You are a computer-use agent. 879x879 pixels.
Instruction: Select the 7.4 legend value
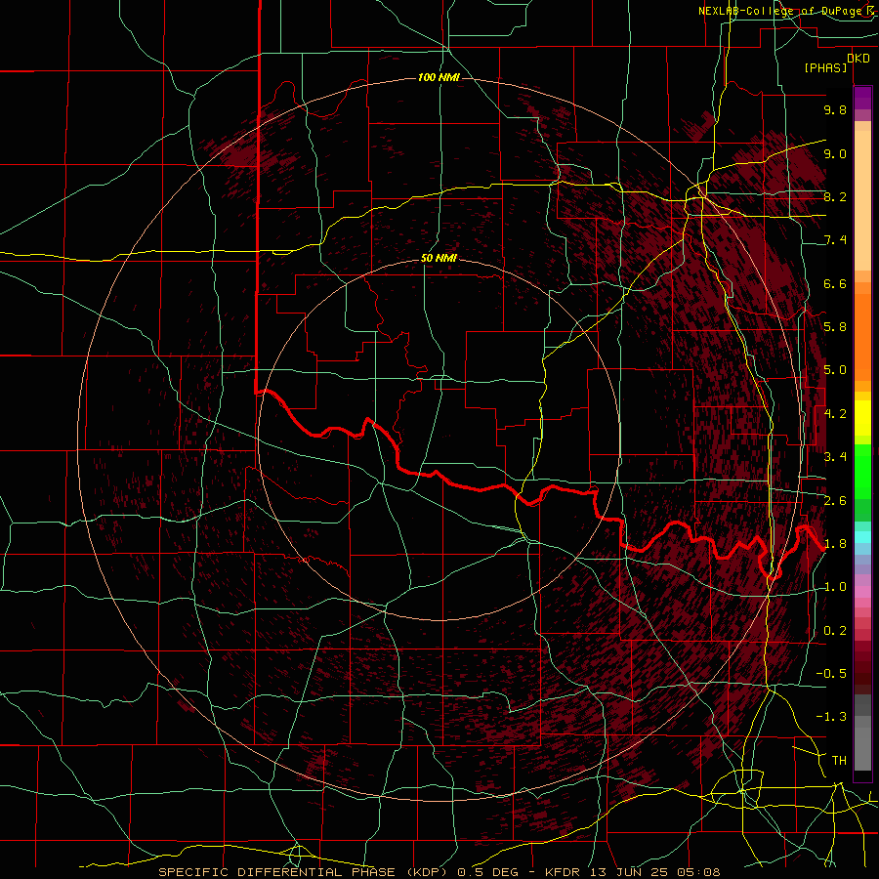(x=835, y=240)
